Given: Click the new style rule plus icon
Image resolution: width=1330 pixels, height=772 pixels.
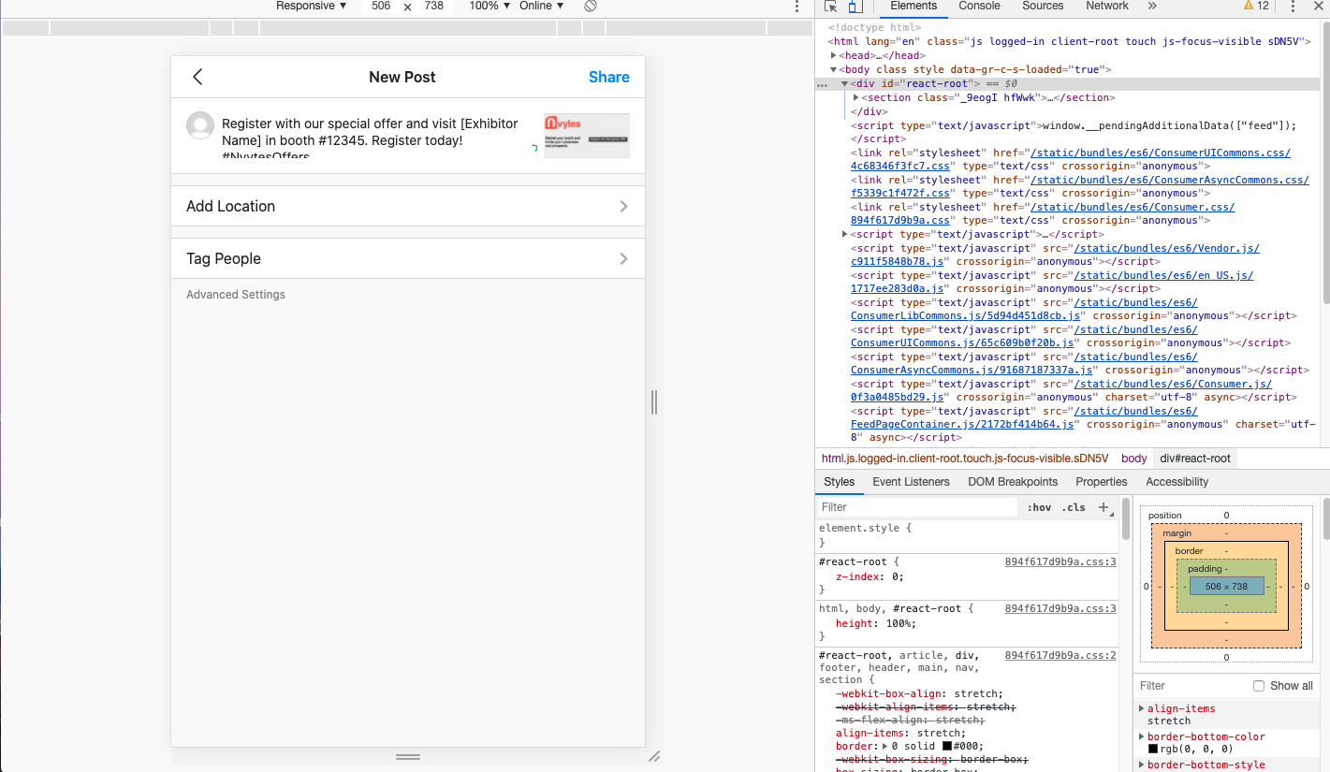Looking at the screenshot, I should tap(1103, 507).
